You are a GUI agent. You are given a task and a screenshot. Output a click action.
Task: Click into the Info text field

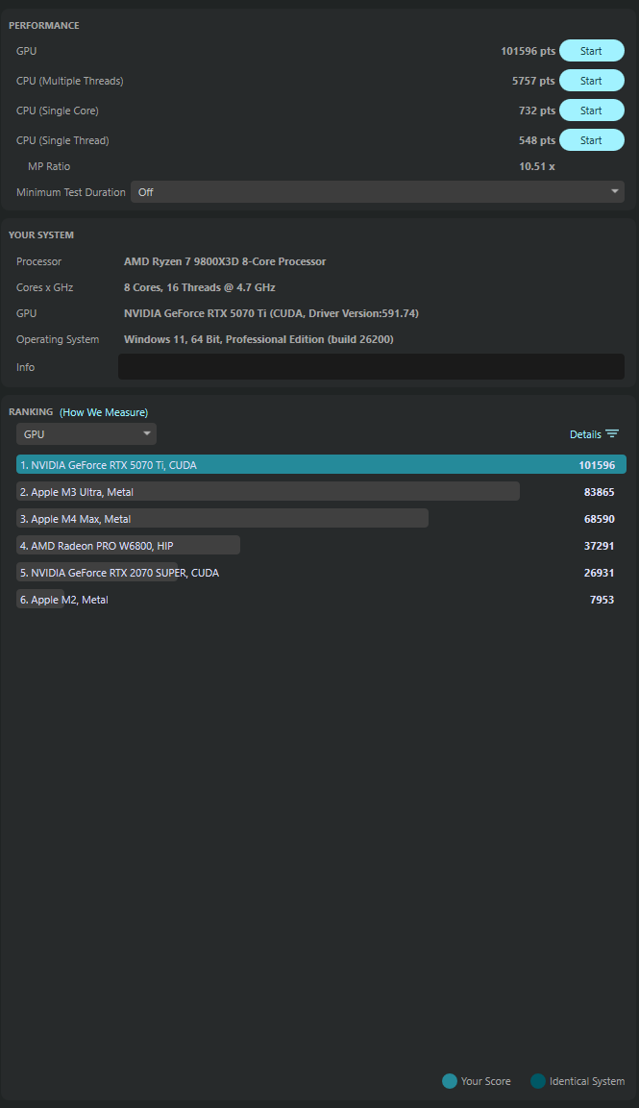coord(371,367)
